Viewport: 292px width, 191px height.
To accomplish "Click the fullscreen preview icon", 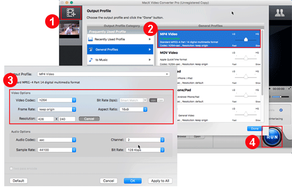I will [x=290, y=88].
